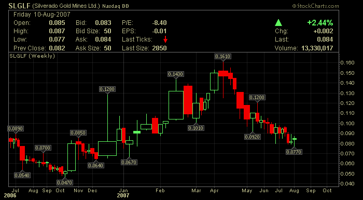
Task: Click the Prev Close value 0.082
Action: [57, 48]
